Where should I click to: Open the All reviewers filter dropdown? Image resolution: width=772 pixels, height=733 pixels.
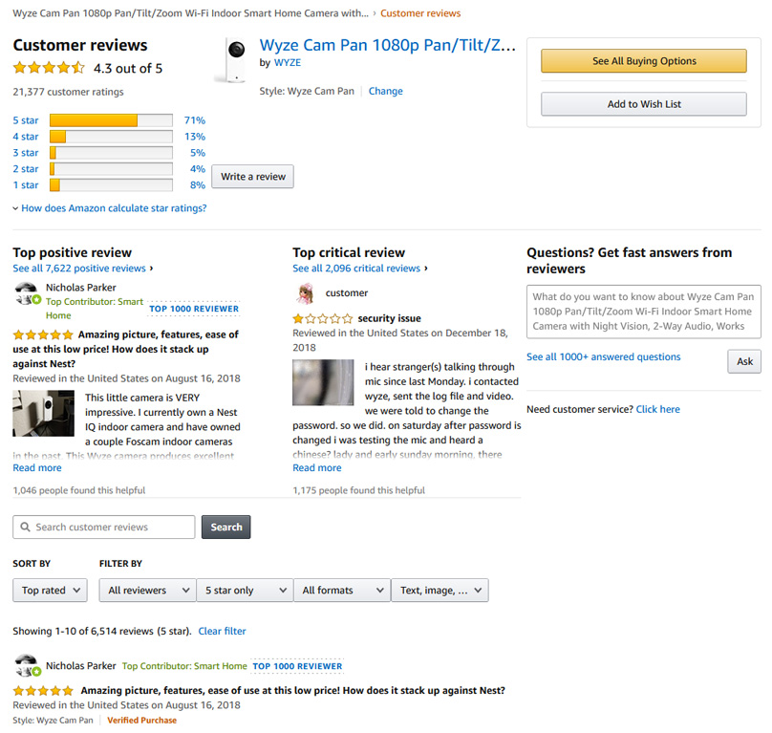[147, 591]
